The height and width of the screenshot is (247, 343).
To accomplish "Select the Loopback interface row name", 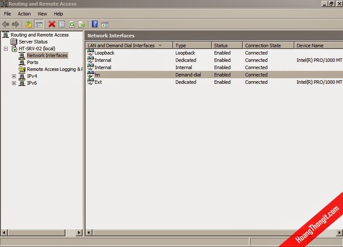I will point(104,53).
